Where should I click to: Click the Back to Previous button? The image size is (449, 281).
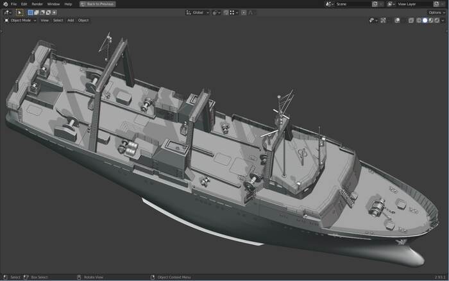97,4
